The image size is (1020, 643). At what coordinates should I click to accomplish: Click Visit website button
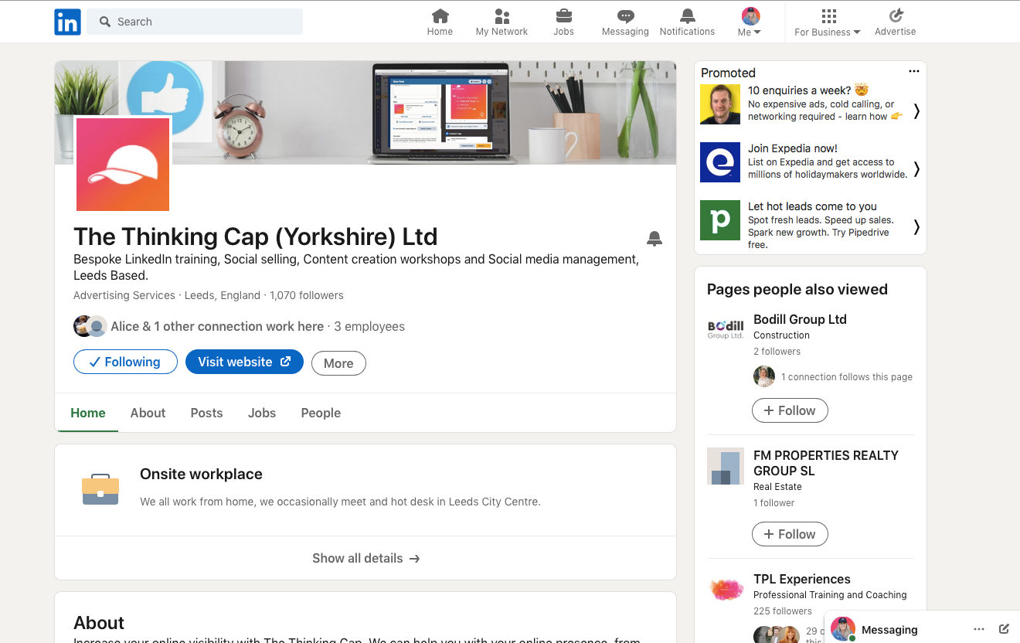pos(244,362)
